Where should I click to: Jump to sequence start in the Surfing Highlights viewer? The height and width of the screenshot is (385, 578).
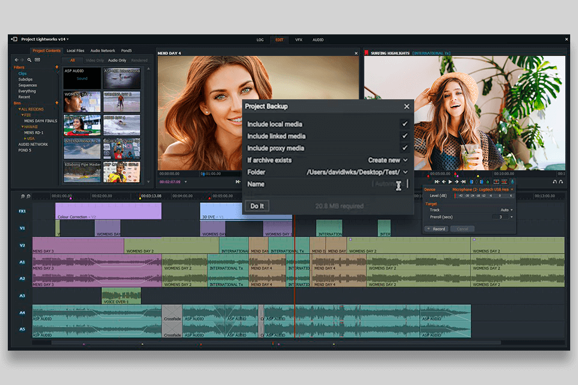(437, 182)
